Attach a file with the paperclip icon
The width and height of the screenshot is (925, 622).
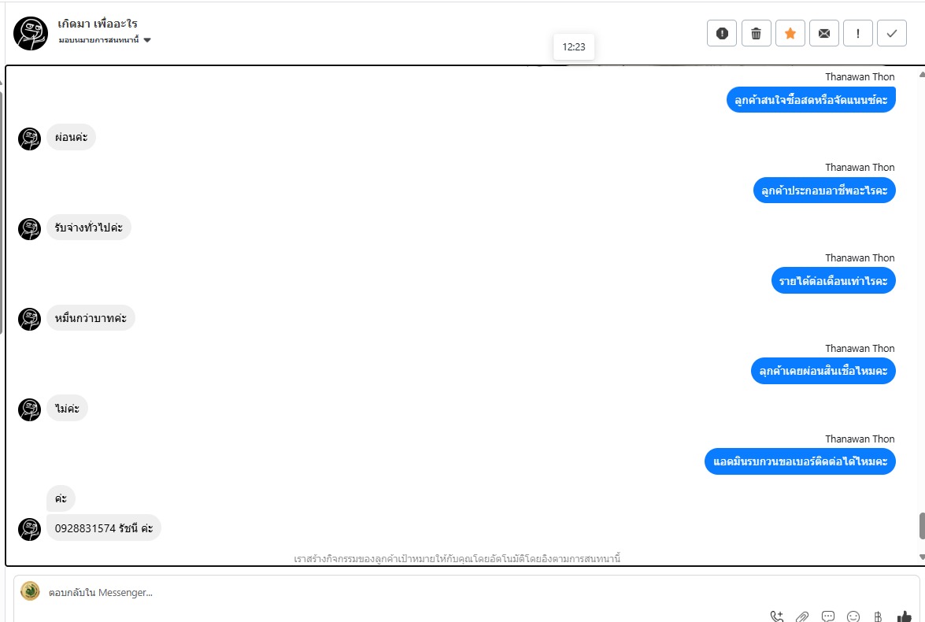click(802, 616)
